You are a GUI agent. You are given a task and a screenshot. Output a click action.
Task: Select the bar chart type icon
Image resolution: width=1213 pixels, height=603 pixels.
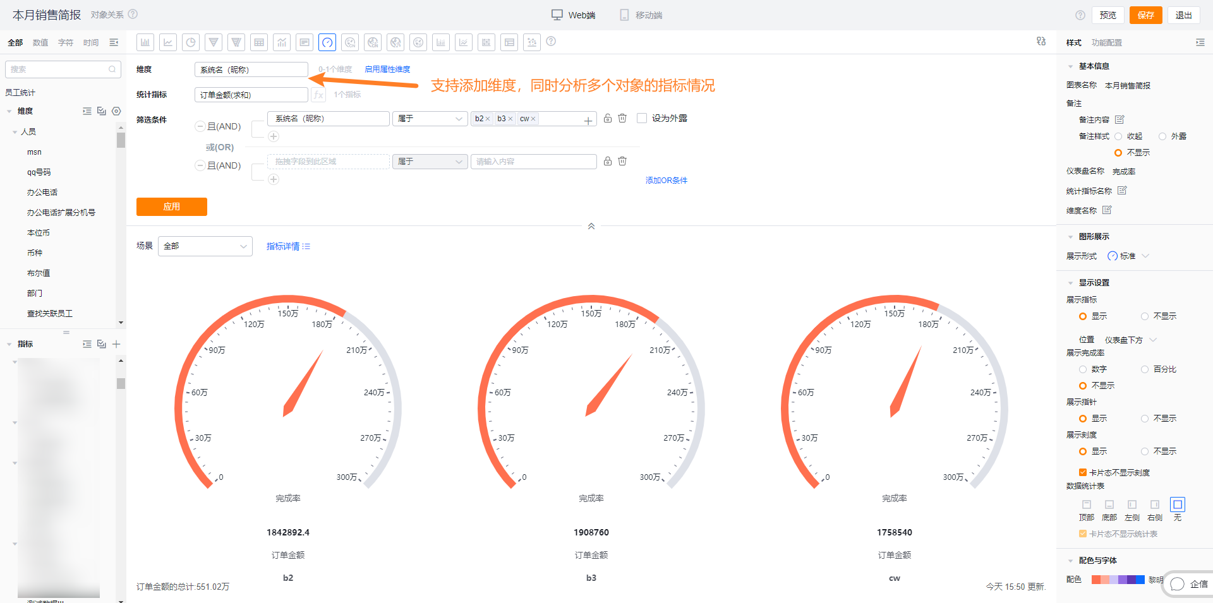point(145,42)
